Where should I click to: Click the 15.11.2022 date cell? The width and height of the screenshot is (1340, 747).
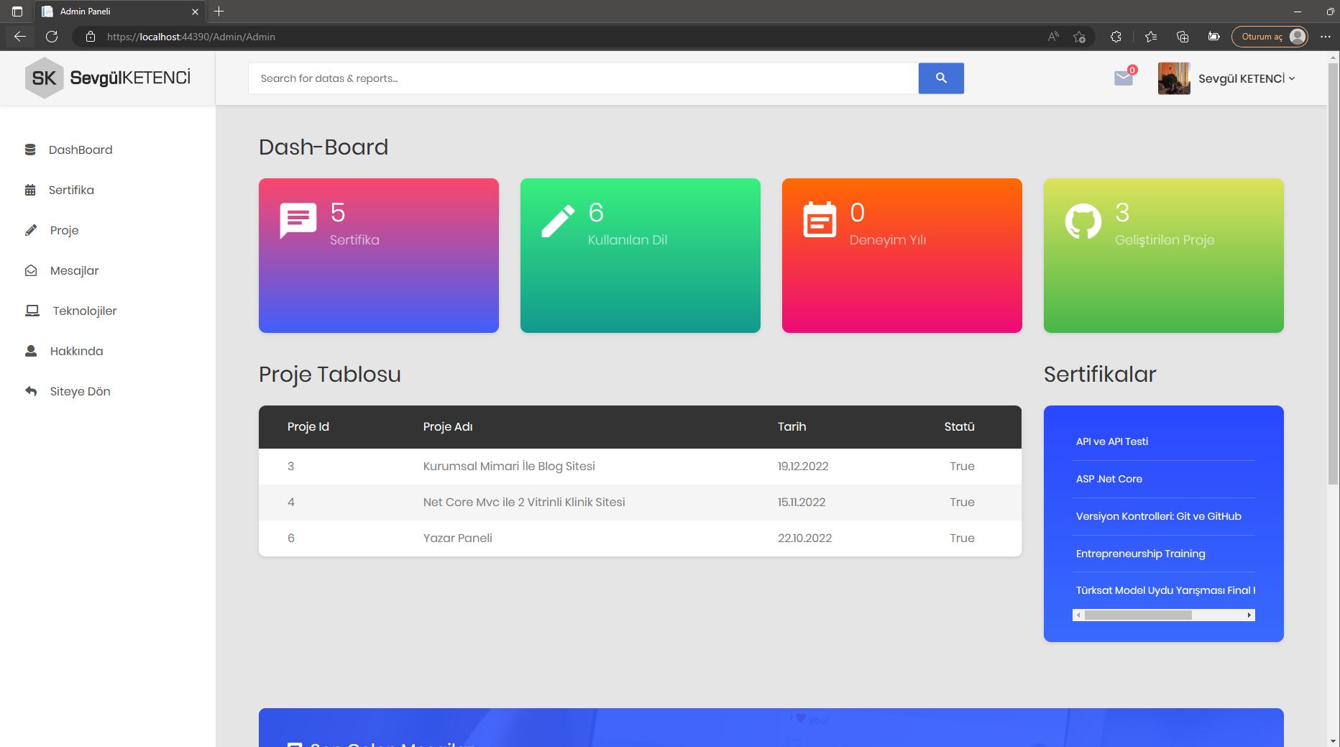pyautogui.click(x=802, y=502)
